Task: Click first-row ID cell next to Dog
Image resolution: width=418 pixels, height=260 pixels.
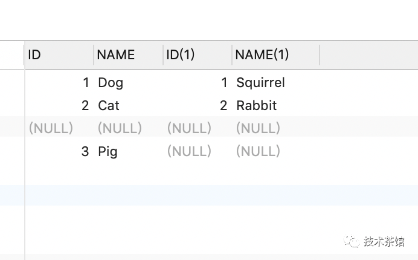Action: click(86, 83)
